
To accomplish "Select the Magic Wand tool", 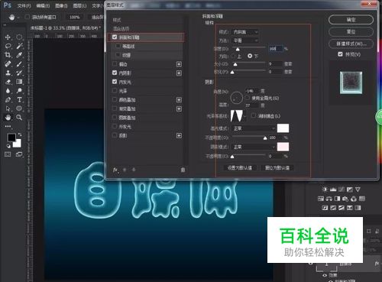I will click(19, 46).
